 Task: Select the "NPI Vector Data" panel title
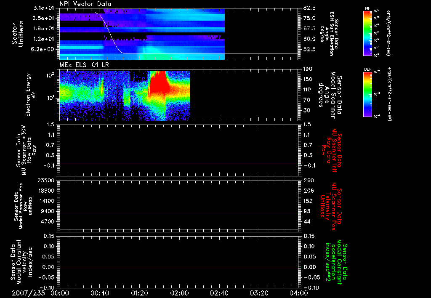[x=85, y=4]
